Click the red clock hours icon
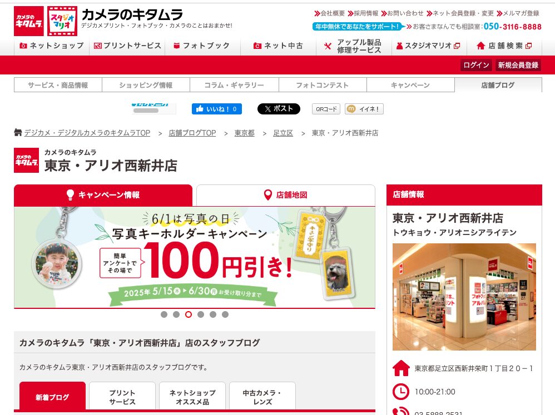The image size is (555, 415). (401, 392)
